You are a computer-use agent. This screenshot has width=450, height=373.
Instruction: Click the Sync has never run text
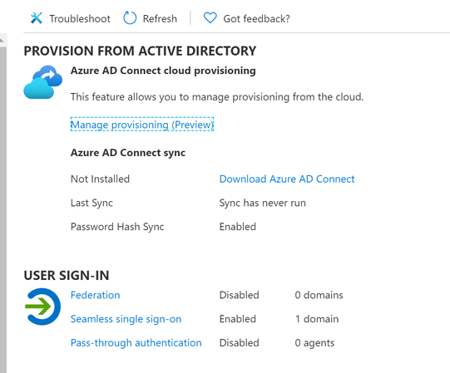pyautogui.click(x=263, y=203)
